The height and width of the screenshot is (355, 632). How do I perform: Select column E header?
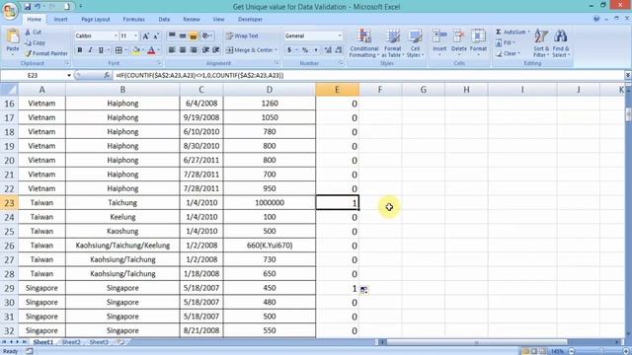pyautogui.click(x=337, y=90)
